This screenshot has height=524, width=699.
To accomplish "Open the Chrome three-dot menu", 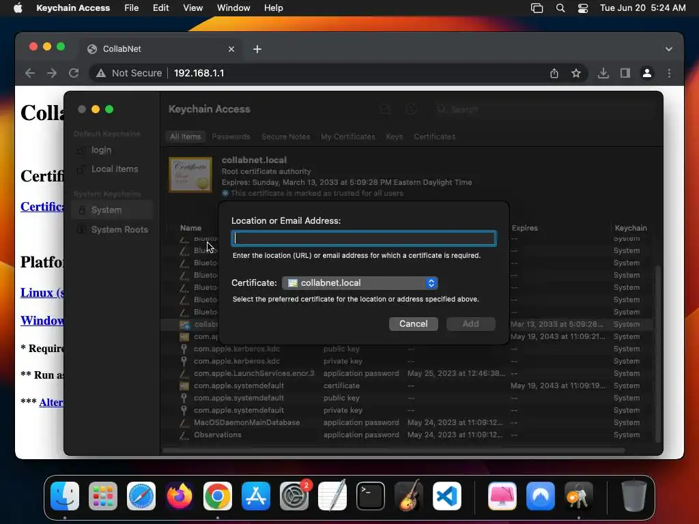I will tap(669, 73).
